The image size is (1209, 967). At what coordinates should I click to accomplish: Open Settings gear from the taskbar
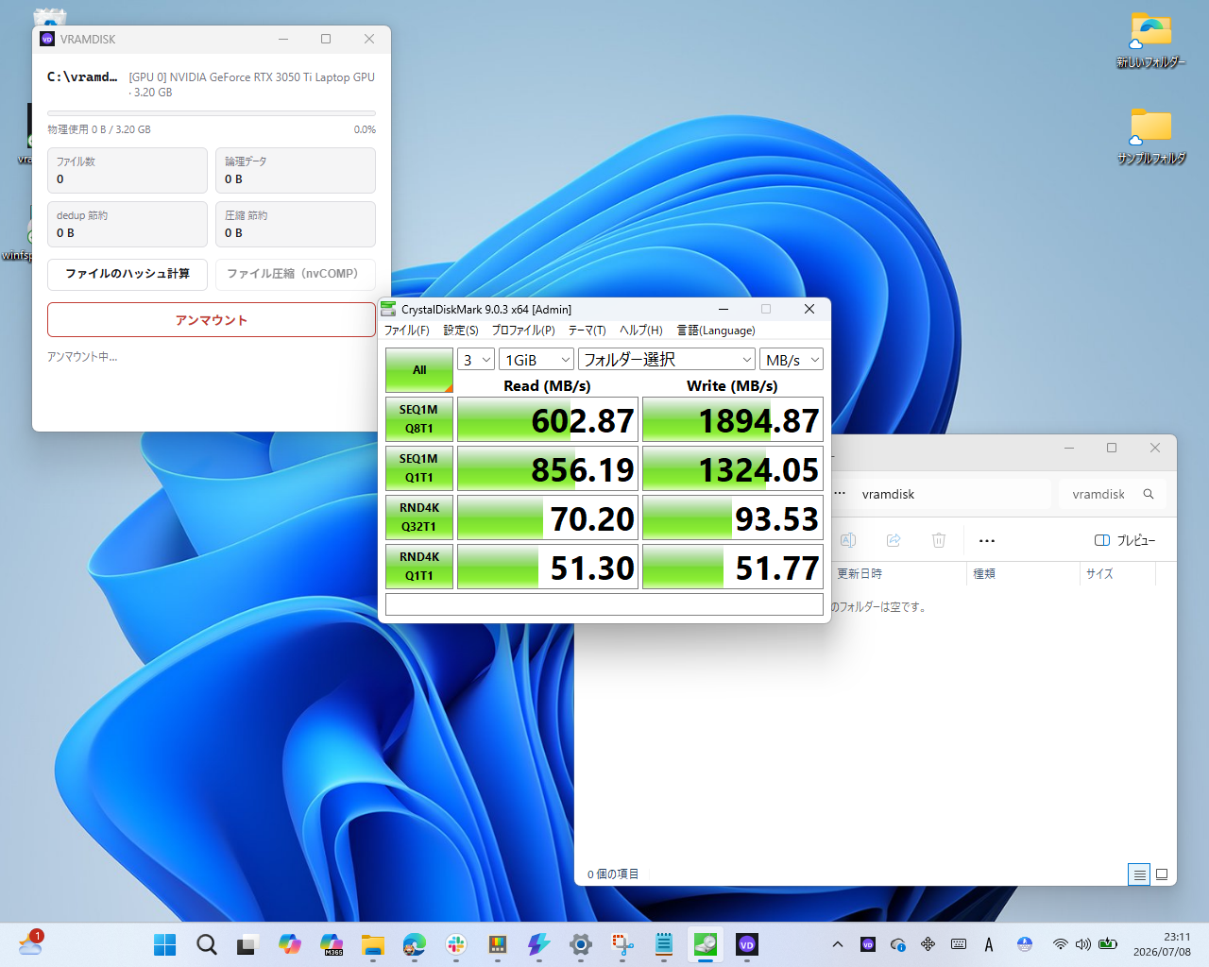(x=581, y=944)
